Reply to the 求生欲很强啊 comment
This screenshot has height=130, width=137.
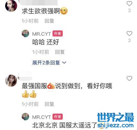pyautogui.click(x=49, y=21)
